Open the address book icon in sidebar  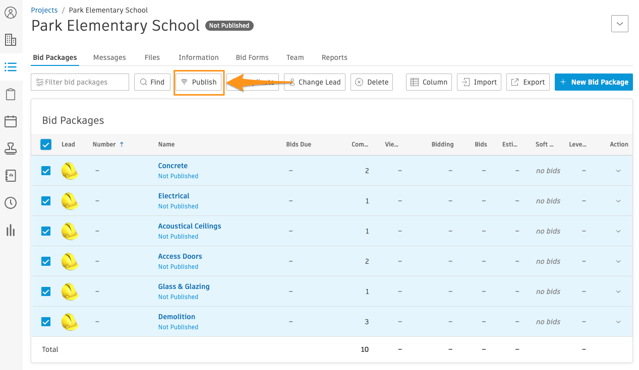pyautogui.click(x=11, y=176)
